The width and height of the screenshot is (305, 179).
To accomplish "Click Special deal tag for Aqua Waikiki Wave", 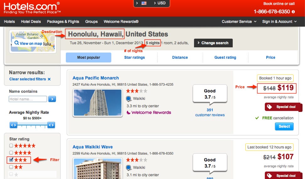I will coord(283,176).
